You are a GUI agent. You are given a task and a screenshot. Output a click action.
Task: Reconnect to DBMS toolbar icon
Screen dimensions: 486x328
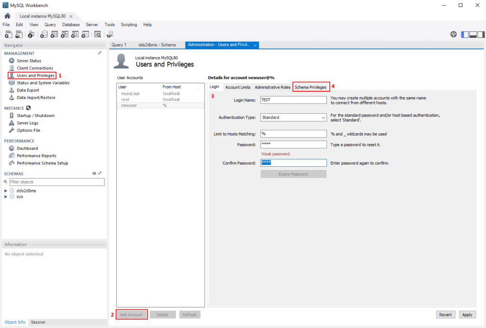click(110, 34)
